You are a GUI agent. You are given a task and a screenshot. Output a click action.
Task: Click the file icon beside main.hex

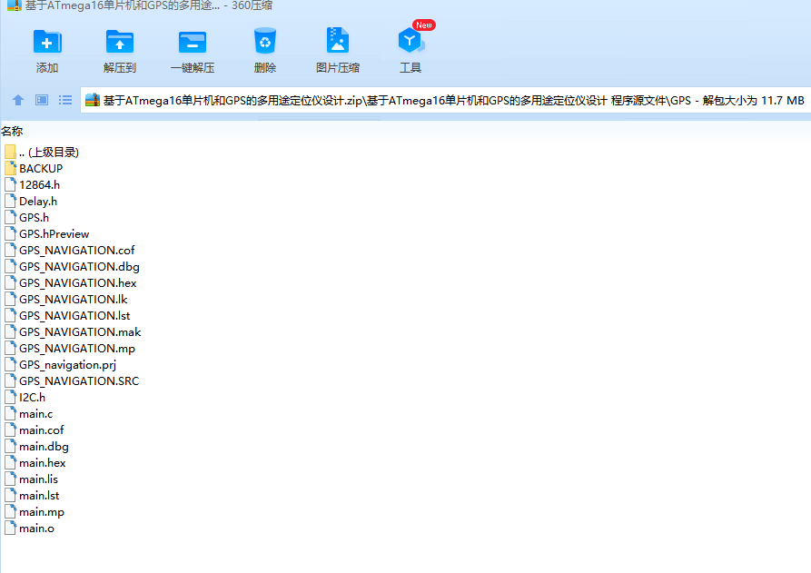tap(10, 462)
